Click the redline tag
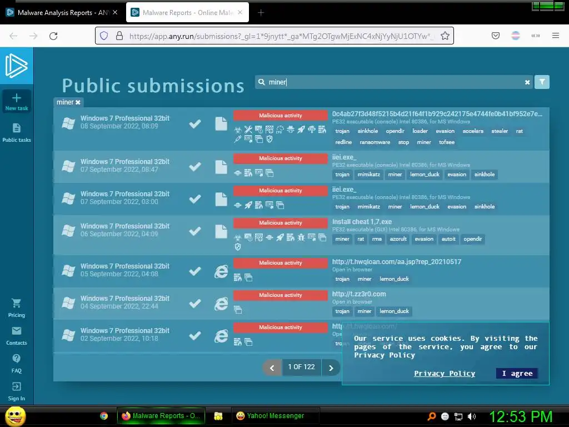The height and width of the screenshot is (427, 569). pyautogui.click(x=343, y=142)
